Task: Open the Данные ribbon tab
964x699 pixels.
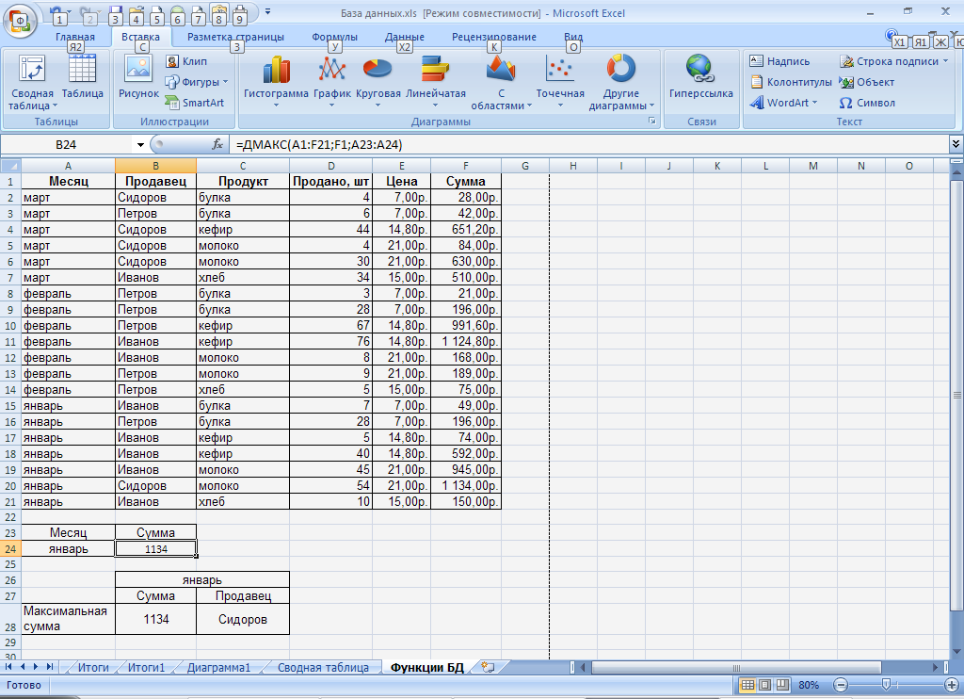Action: pos(405,37)
